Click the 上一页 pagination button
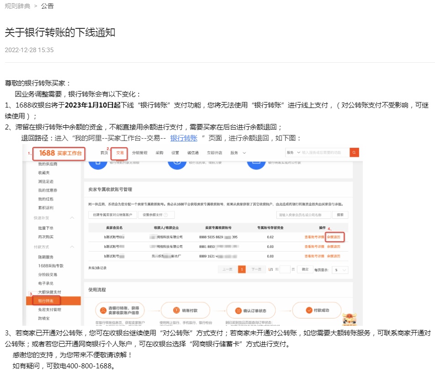The image size is (435, 372). point(228,270)
